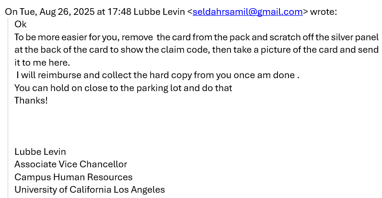Screen dimensions: 382x198
Task: Open the seldahrsamil@gmail.com email link
Action: tap(247, 12)
